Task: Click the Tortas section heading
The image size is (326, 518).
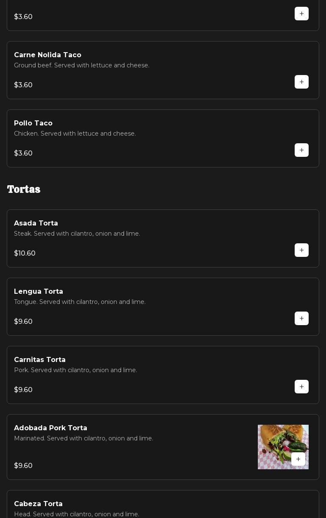Action: (x=24, y=189)
